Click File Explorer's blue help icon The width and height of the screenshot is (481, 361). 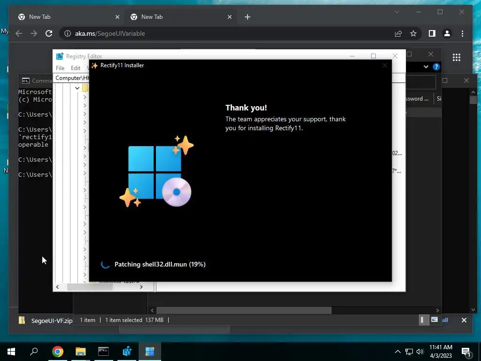pos(436,67)
